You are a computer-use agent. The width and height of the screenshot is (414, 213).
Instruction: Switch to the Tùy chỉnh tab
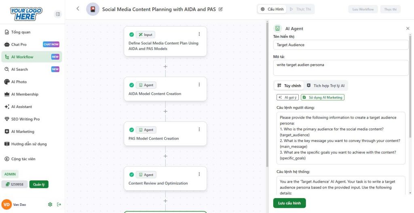click(x=289, y=86)
